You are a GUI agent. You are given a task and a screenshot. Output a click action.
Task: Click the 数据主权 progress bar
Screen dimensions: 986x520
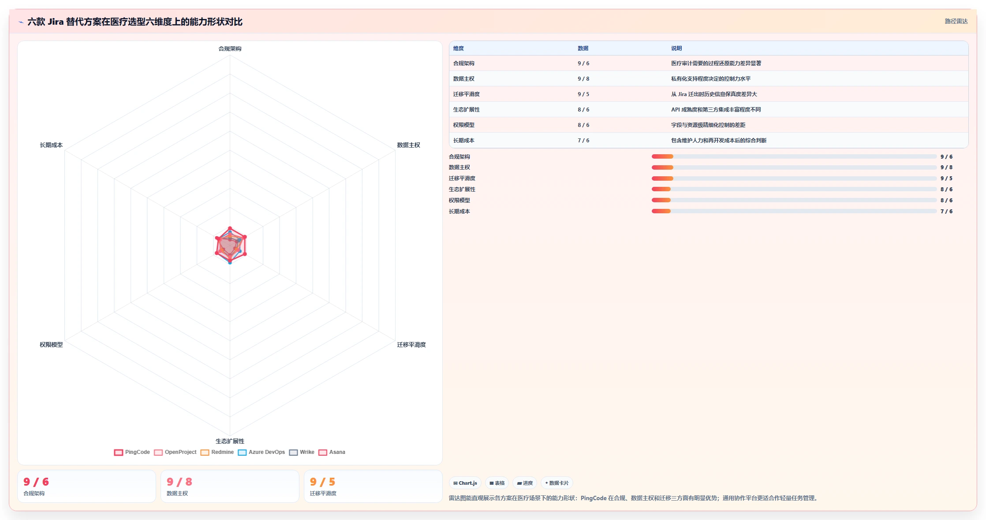(x=794, y=167)
